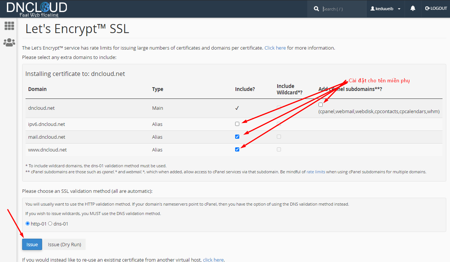This screenshot has height=262, width=450.
Task: Click the LOGOUT button
Action: click(x=436, y=8)
